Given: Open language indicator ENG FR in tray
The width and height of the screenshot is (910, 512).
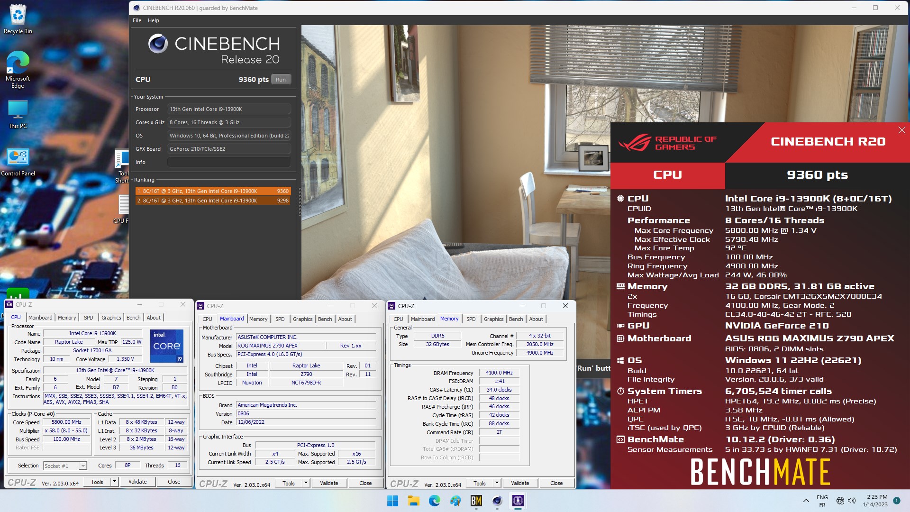Looking at the screenshot, I should click(822, 501).
